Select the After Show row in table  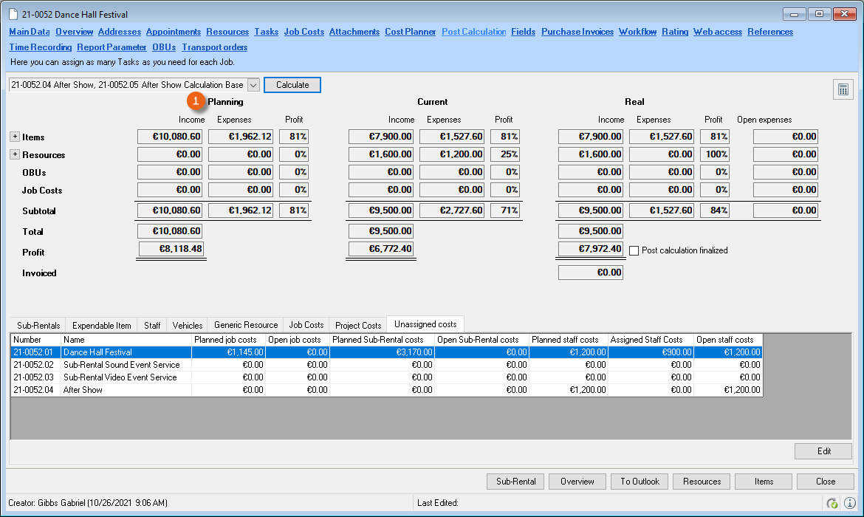tap(83, 390)
